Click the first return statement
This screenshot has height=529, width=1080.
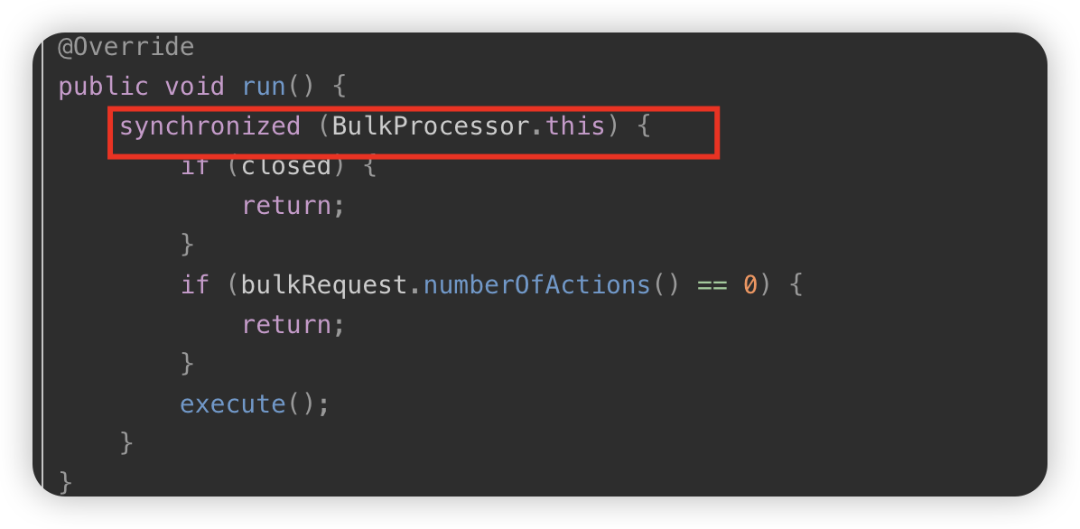click(x=286, y=206)
